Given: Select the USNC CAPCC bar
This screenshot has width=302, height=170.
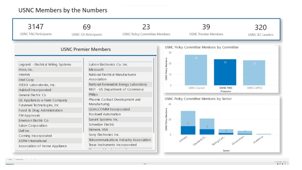Looking at the screenshot, I should 254,73.
